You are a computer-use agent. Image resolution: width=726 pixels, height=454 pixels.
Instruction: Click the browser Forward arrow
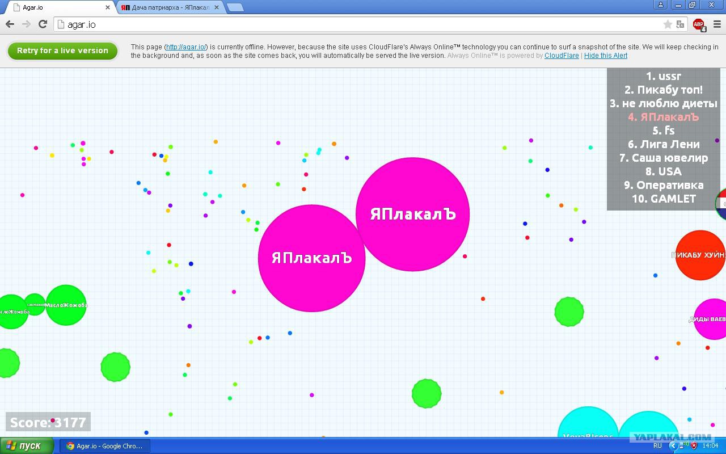coord(26,24)
